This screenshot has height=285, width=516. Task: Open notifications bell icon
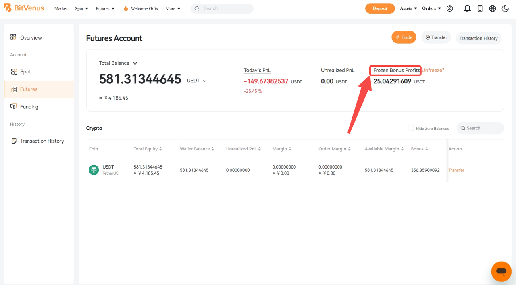pos(467,8)
